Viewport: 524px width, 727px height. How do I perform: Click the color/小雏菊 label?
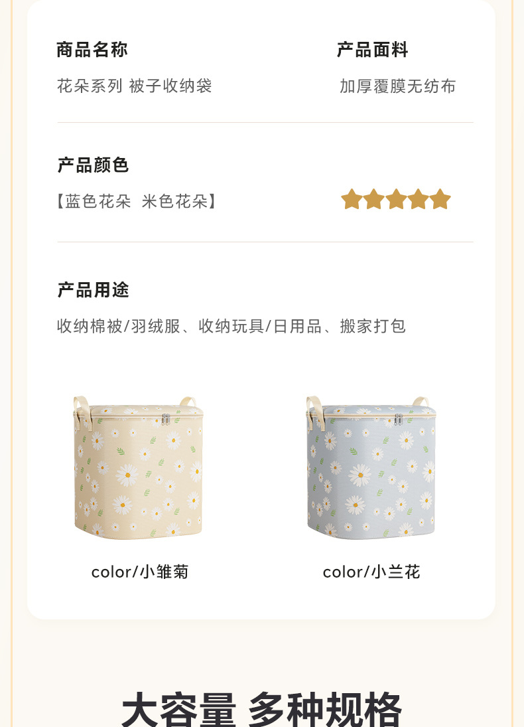click(140, 572)
